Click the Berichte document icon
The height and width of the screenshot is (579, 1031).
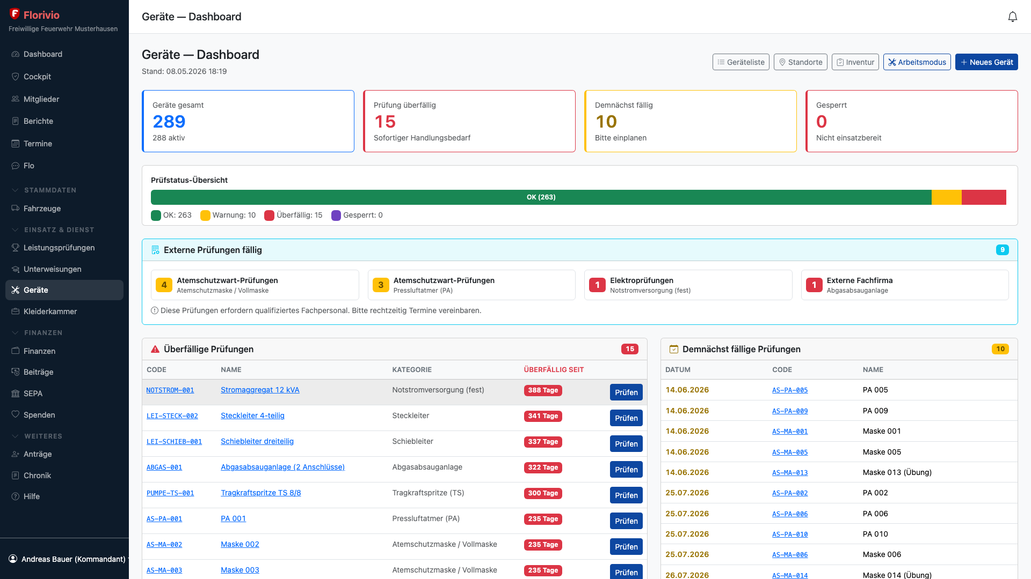(x=16, y=121)
